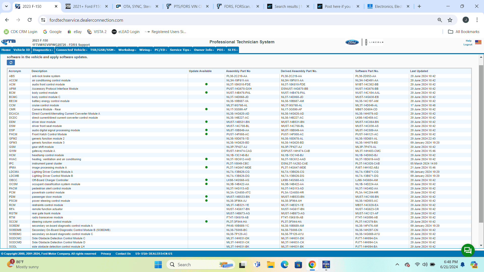The width and height of the screenshot is (484, 272).
Task: Open the Vehicle ID menu tab
Action: 22,50
